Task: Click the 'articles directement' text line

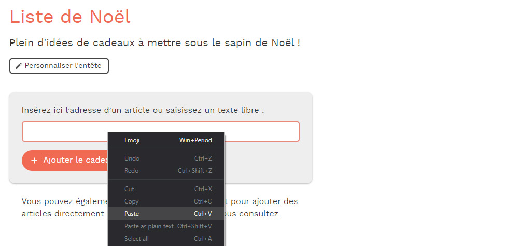Action: (63, 214)
